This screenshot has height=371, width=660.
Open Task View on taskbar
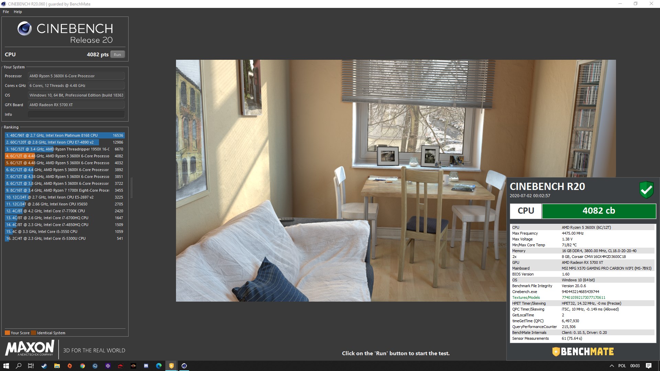point(31,366)
